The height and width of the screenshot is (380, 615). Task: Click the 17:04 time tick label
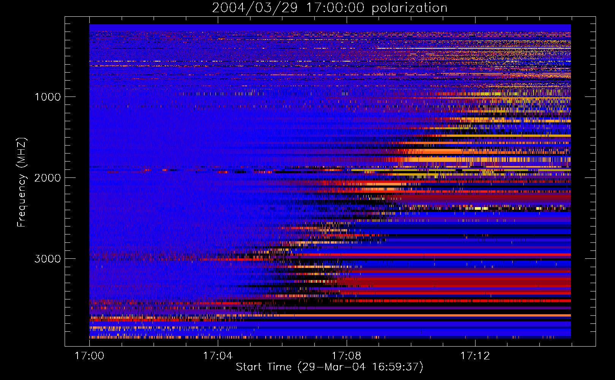point(218,356)
